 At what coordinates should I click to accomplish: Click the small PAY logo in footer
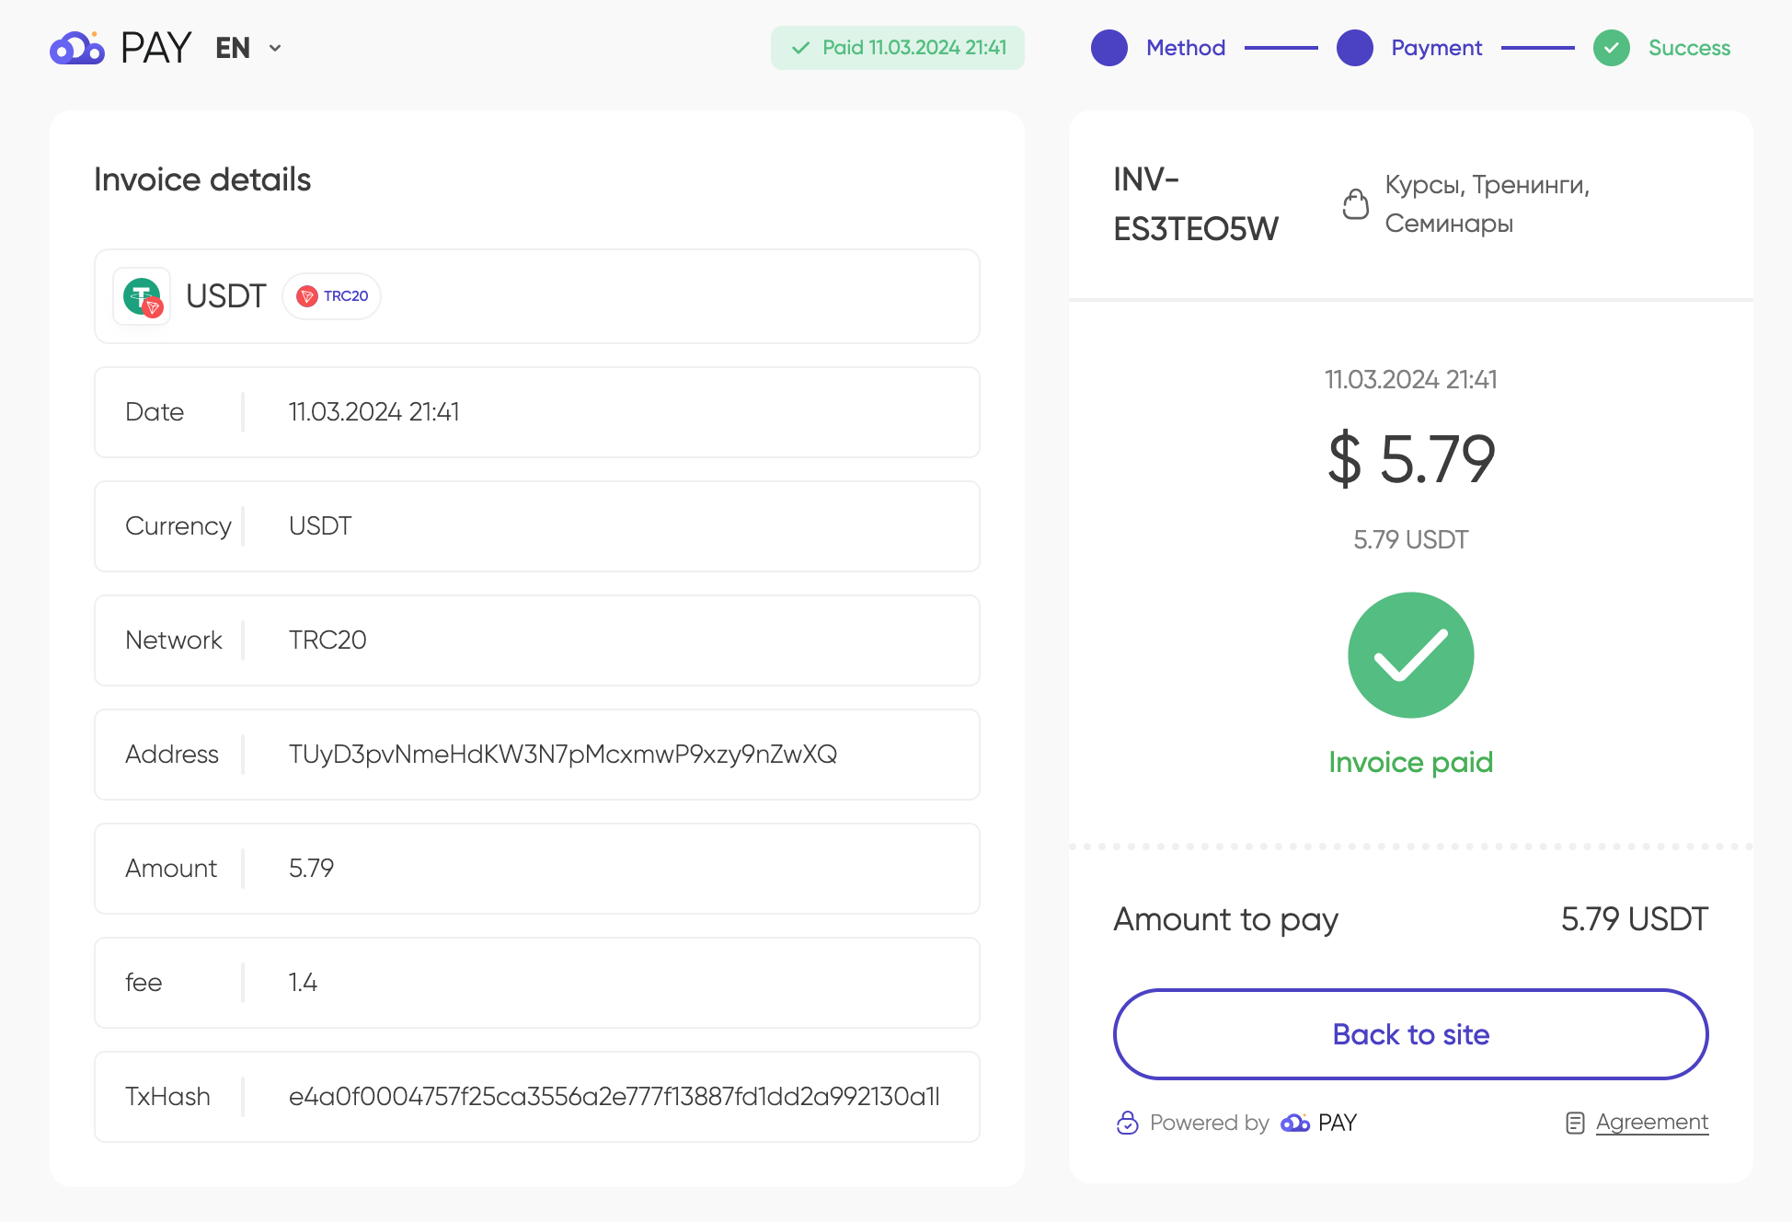tap(1319, 1123)
